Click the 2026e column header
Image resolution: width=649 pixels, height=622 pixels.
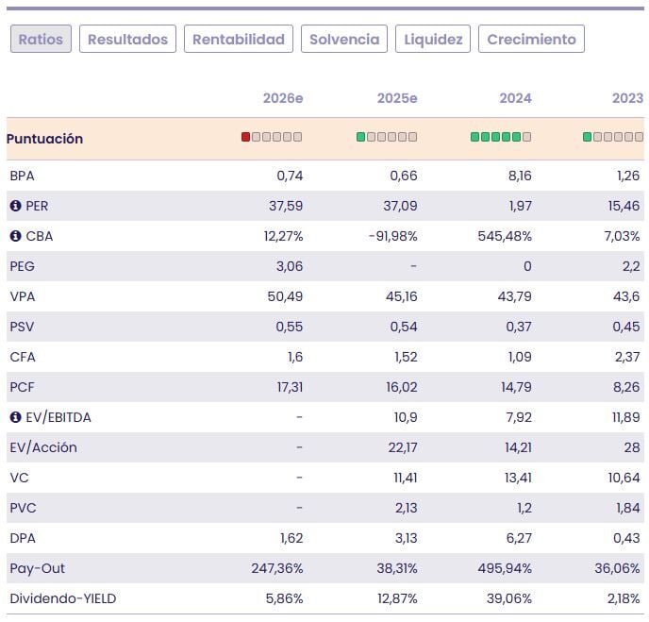tap(283, 98)
